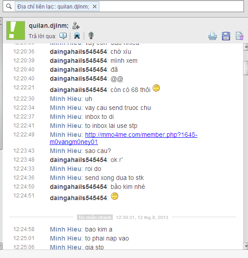Click the green avatar of quilan.djlnm
This screenshot has height=258, width=248.
pyautogui.click(x=16, y=31)
